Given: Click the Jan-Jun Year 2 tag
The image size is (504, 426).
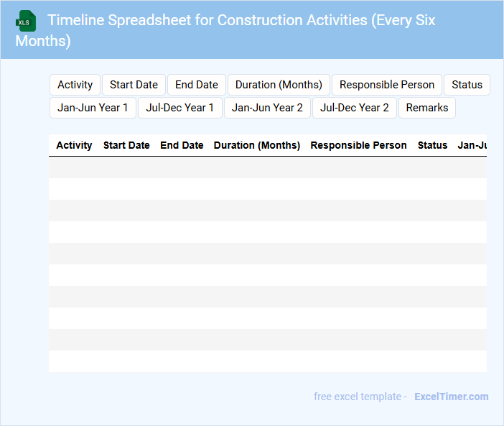Looking at the screenshot, I should tap(267, 108).
